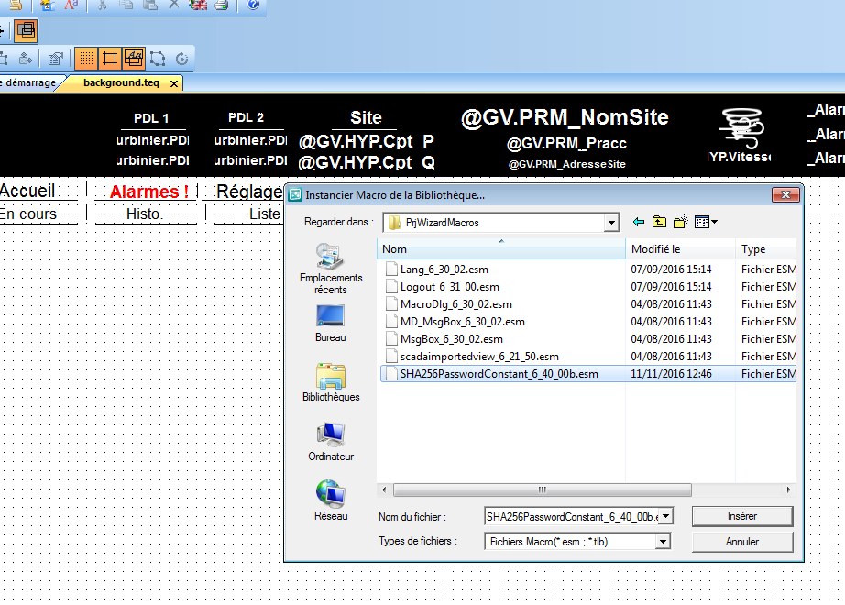This screenshot has height=605, width=845.
Task: Toggle the snap-to-grid frame icon
Action: (x=109, y=59)
